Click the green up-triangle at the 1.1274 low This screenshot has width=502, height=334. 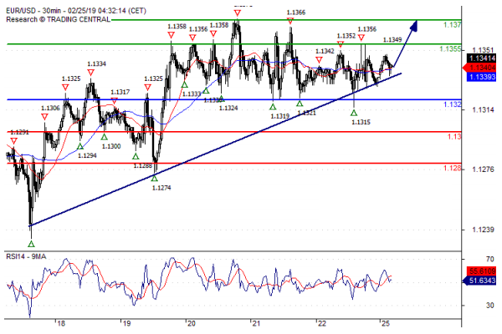pyautogui.click(x=154, y=177)
